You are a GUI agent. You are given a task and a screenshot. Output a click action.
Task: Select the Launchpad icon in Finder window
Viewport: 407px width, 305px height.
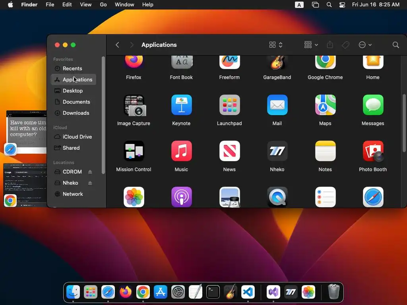(x=229, y=105)
